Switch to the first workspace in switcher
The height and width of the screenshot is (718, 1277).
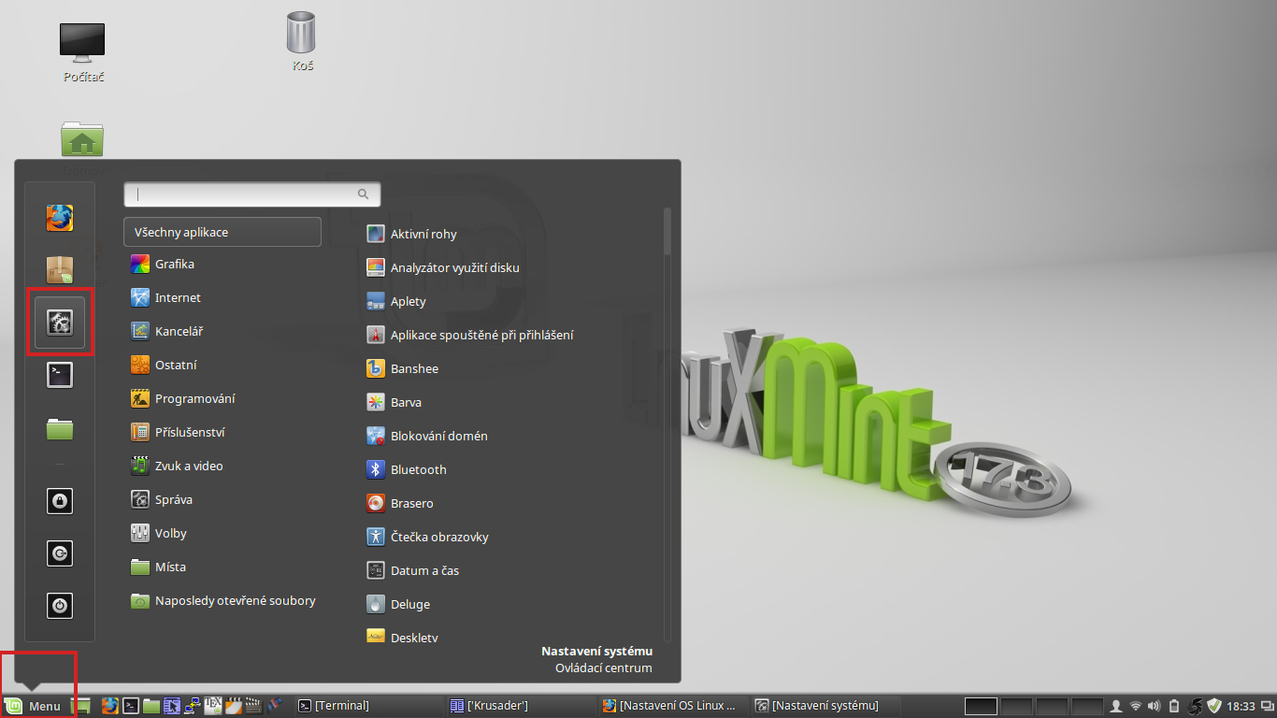coord(981,706)
